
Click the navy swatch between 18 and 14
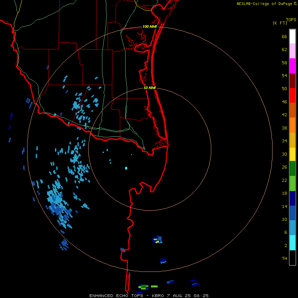292,198
